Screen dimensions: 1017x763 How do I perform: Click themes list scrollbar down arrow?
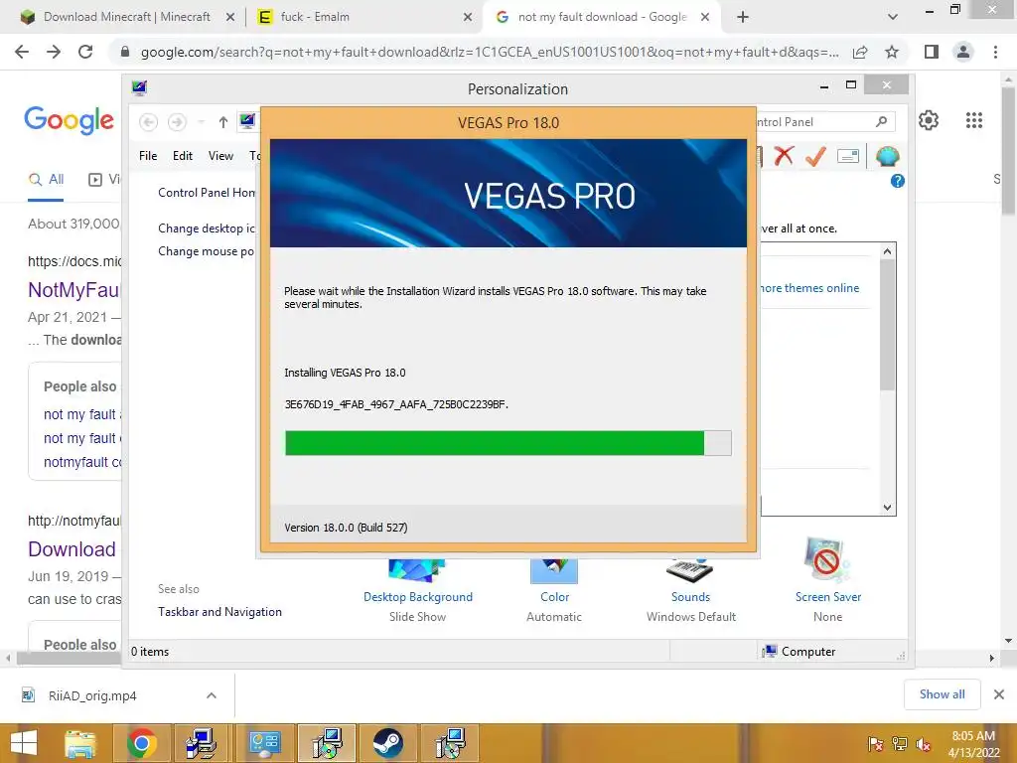(x=887, y=508)
